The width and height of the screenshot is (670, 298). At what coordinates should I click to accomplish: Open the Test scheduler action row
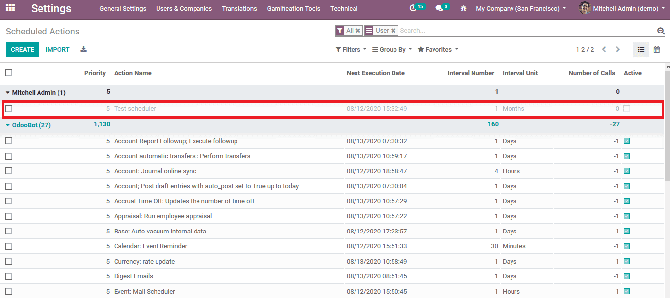(333, 109)
